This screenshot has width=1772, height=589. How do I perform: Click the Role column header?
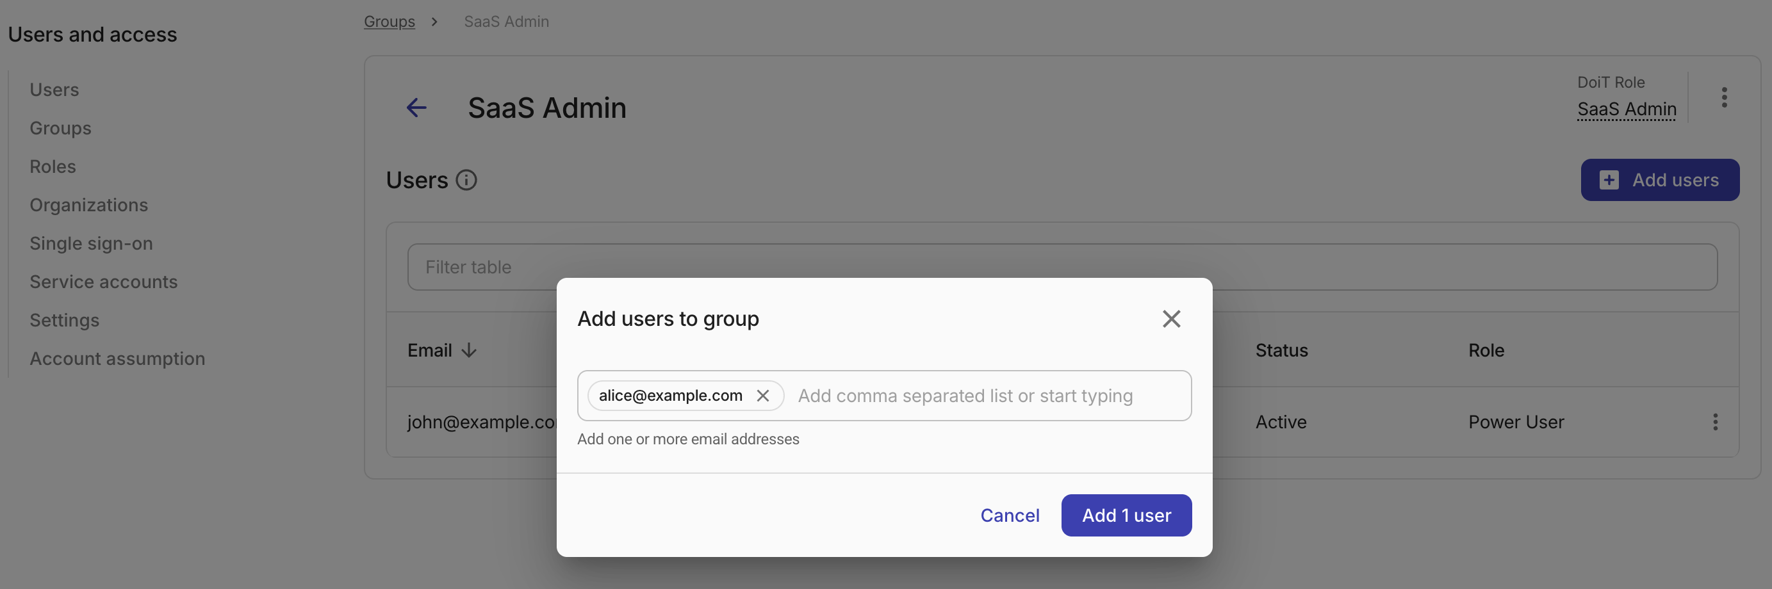tap(1486, 350)
